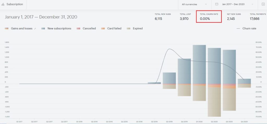Open the Subscription report tab

pyautogui.click(x=13, y=4)
